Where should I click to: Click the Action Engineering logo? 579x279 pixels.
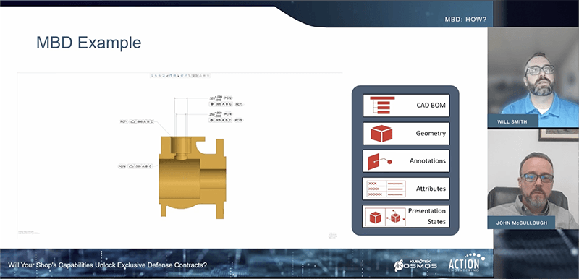[467, 262]
